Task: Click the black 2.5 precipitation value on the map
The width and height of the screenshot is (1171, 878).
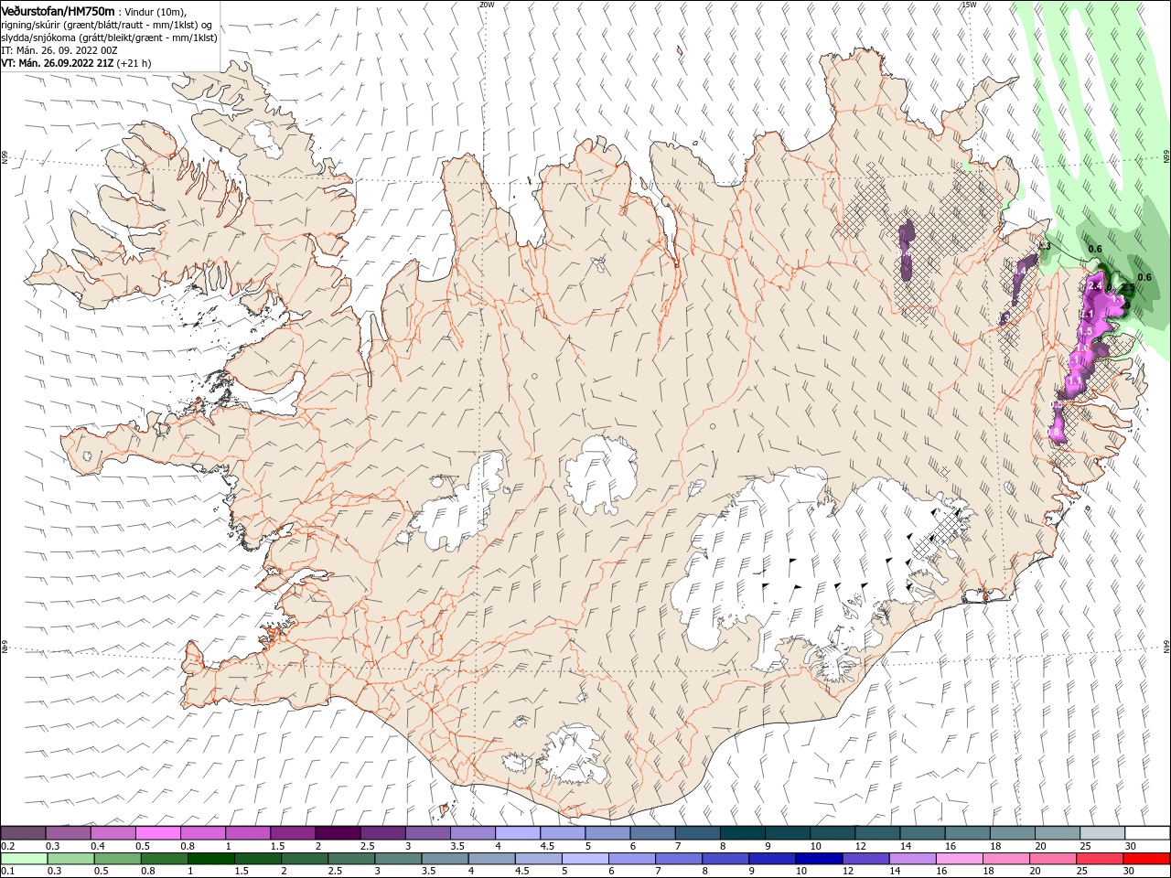Action: (1127, 288)
